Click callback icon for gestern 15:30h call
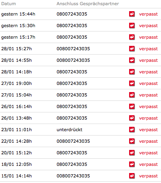This screenshot has height=183, width=161. (132, 26)
